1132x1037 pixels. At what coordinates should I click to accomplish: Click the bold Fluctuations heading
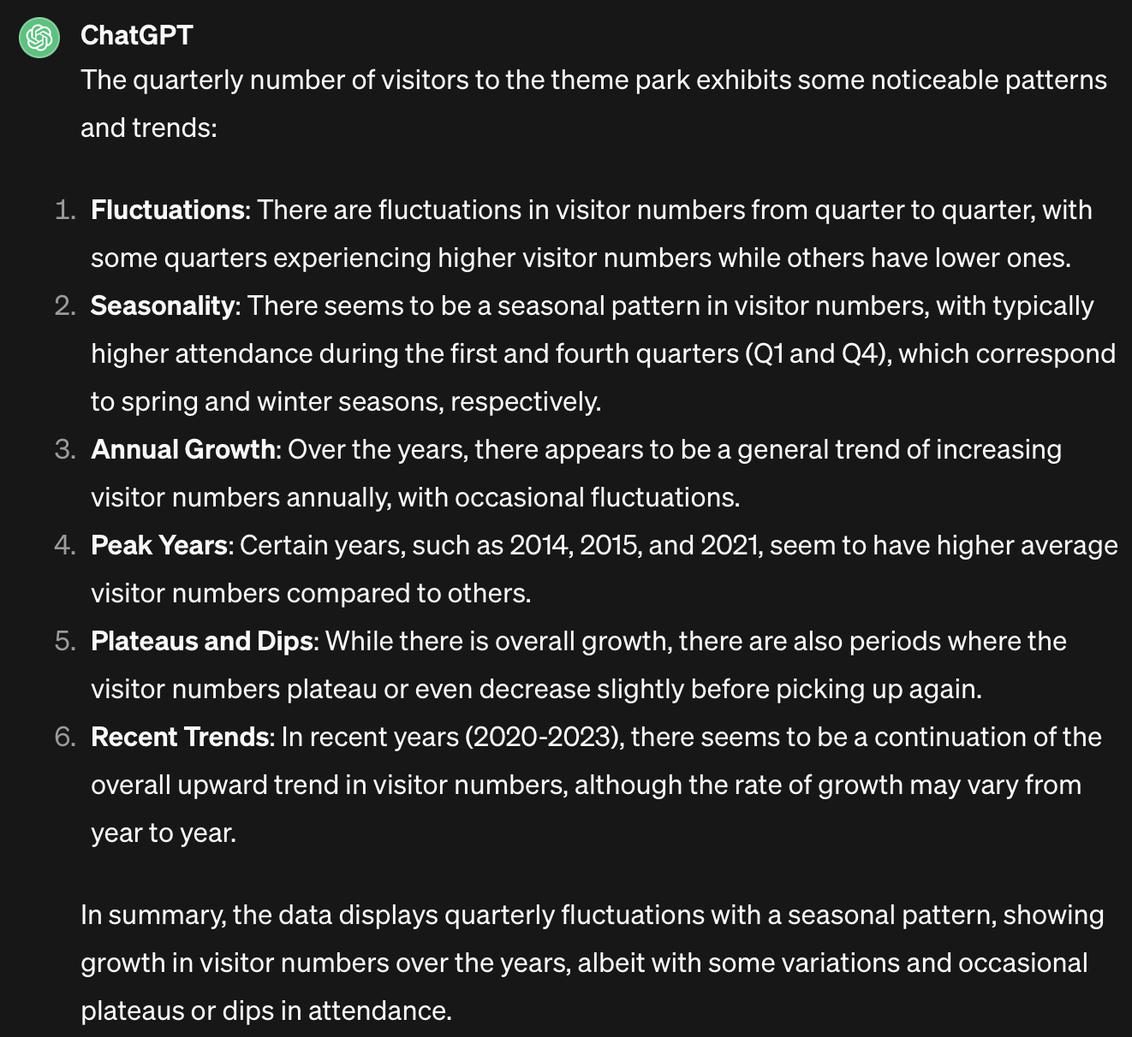pos(168,210)
